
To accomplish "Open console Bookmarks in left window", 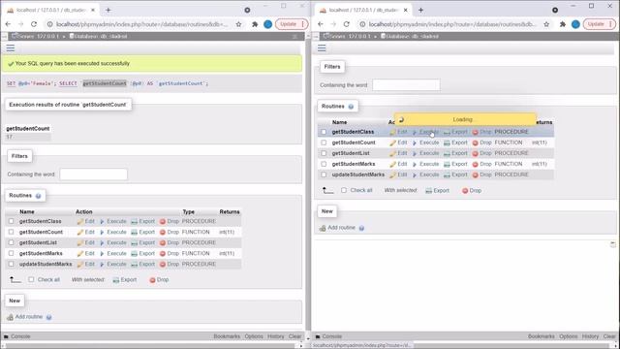I will coord(227,336).
